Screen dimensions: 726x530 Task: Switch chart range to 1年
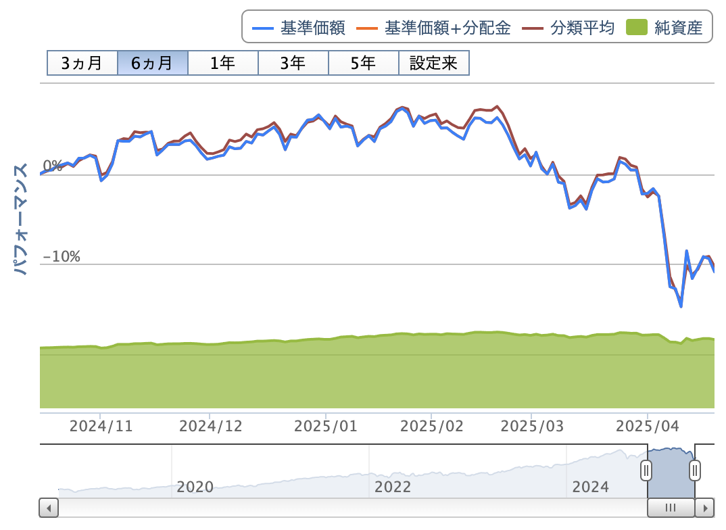[x=222, y=63]
